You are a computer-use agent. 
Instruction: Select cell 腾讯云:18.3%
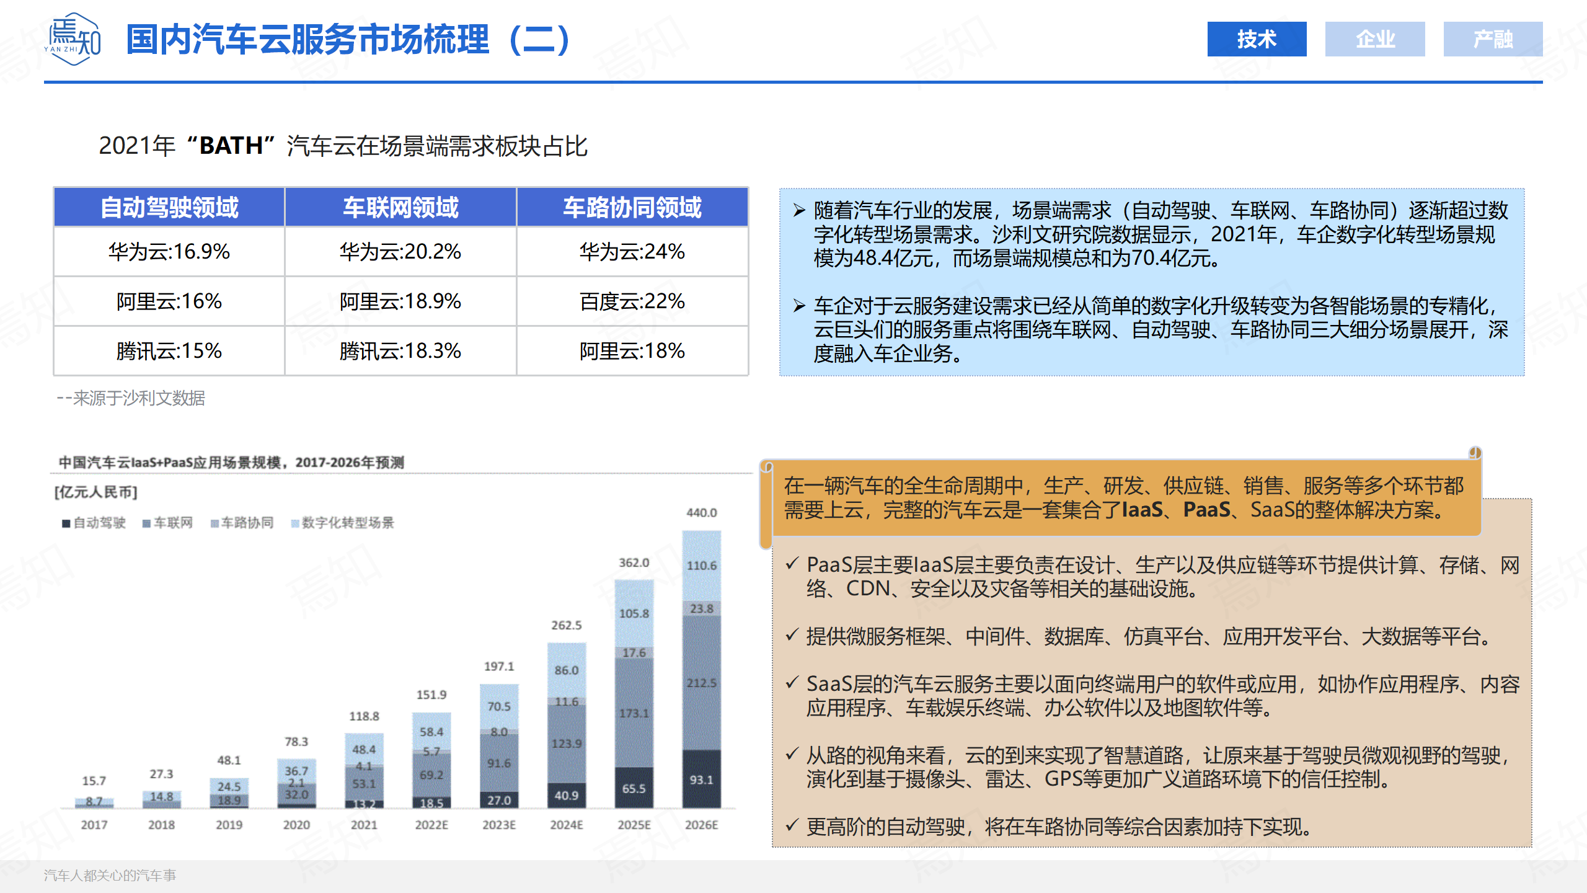click(x=400, y=351)
